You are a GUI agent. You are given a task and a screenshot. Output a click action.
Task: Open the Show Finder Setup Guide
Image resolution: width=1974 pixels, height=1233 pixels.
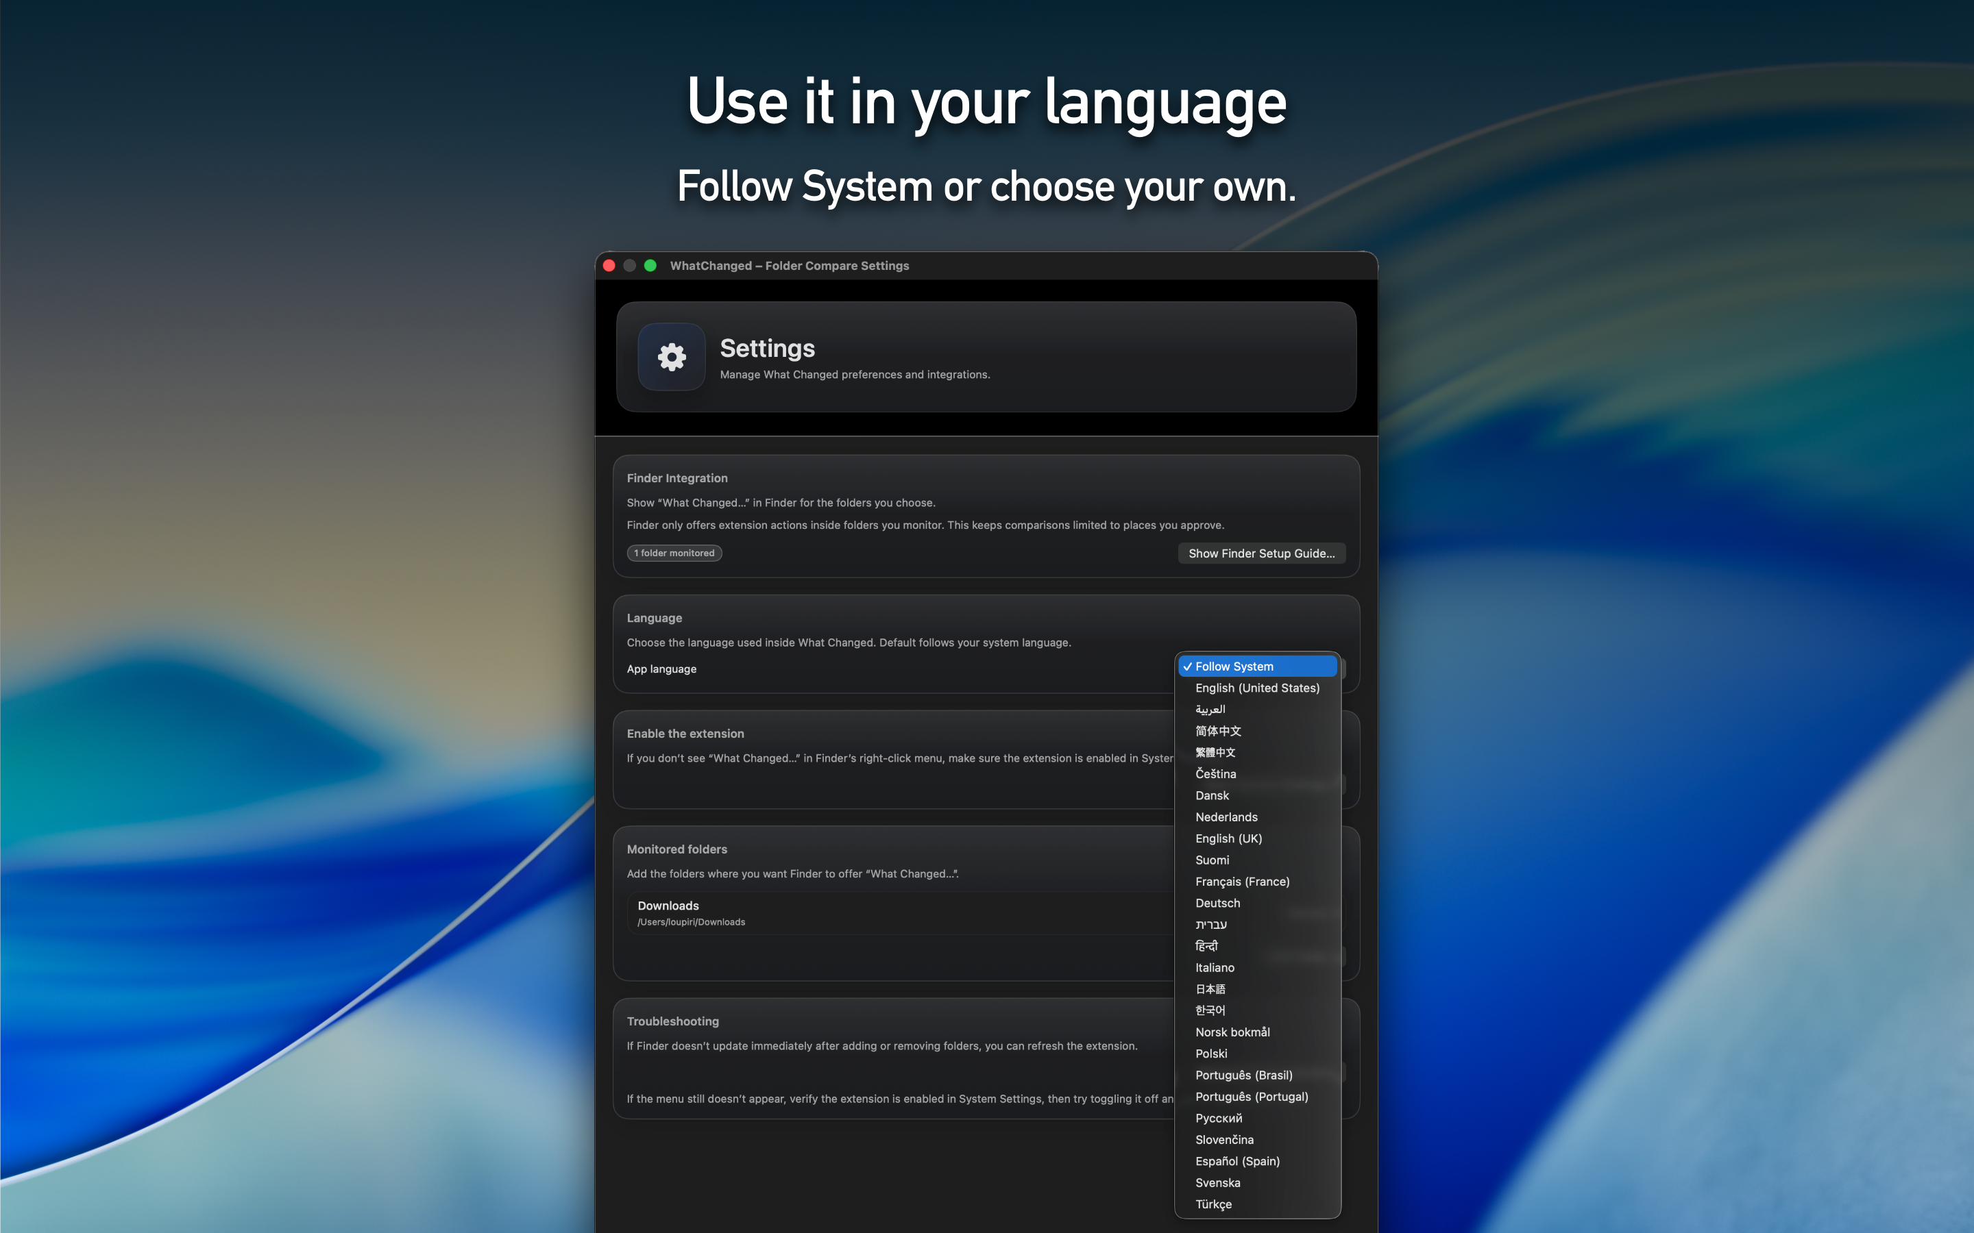click(x=1261, y=553)
